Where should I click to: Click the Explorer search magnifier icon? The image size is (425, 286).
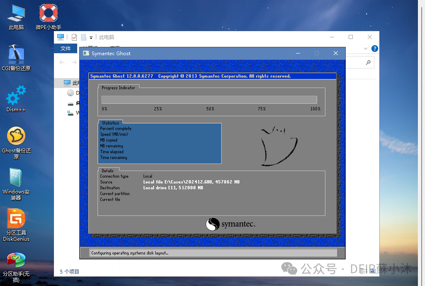(368, 62)
